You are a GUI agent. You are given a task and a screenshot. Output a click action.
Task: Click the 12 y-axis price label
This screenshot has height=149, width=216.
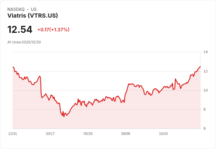(206, 71)
